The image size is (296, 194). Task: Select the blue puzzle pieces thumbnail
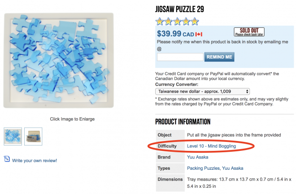point(13,137)
